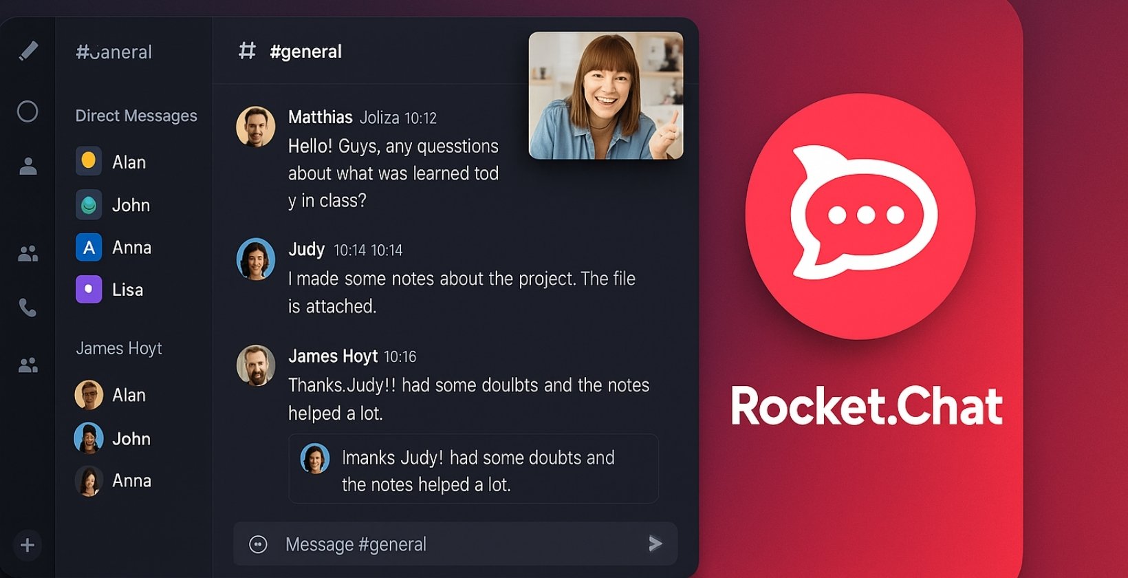Click John's teal avatar icon
1128x578 pixels.
pyautogui.click(x=89, y=204)
